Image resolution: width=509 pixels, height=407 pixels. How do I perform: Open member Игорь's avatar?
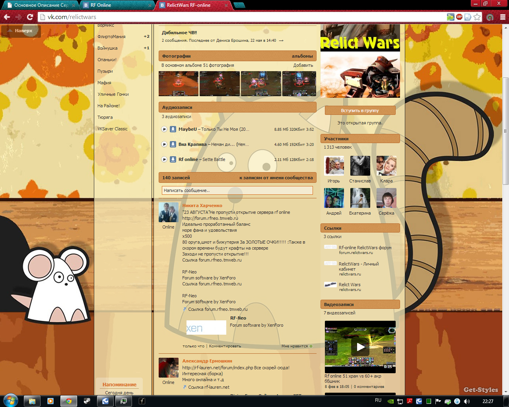[334, 166]
